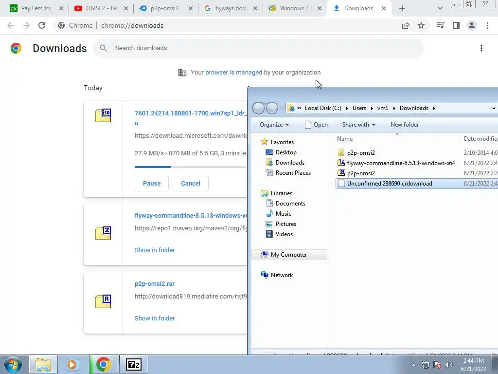Image resolution: width=498 pixels, height=374 pixels.
Task: Click the Explorer forward button
Action: click(272, 108)
